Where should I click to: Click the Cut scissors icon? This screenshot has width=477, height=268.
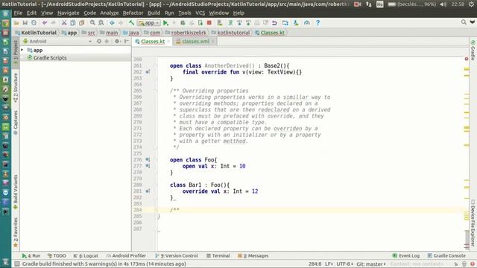point(64,23)
